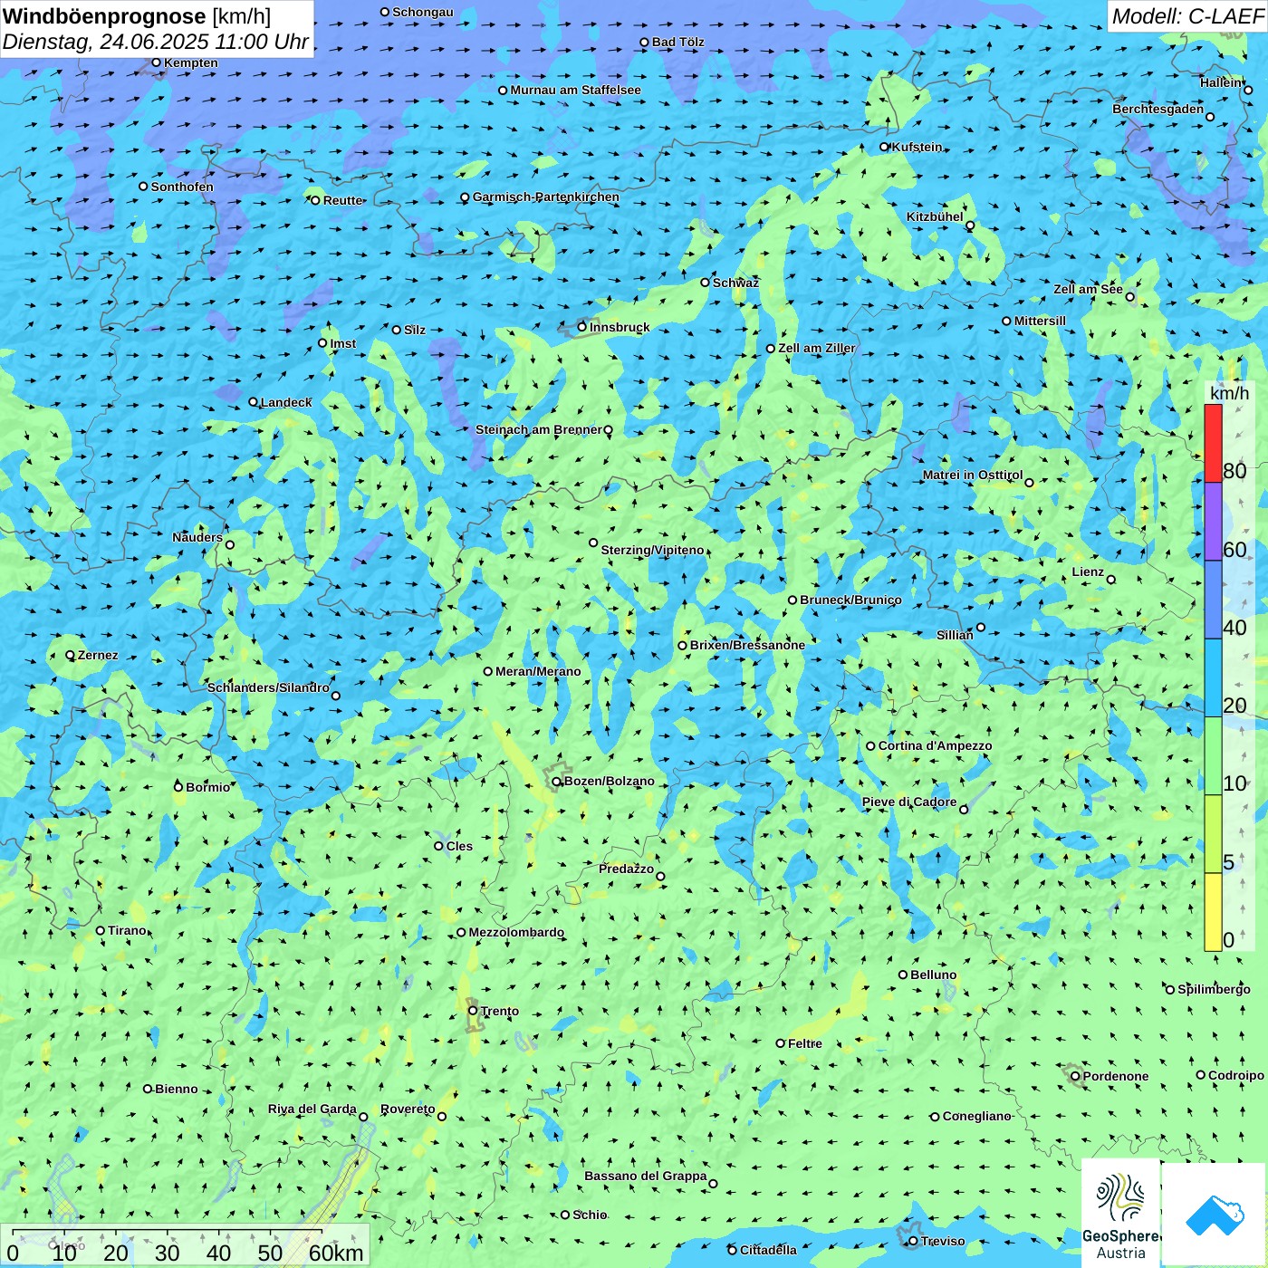Click the GeoSphere Austria logo
This screenshot has height=1268, width=1268.
click(x=1120, y=1213)
